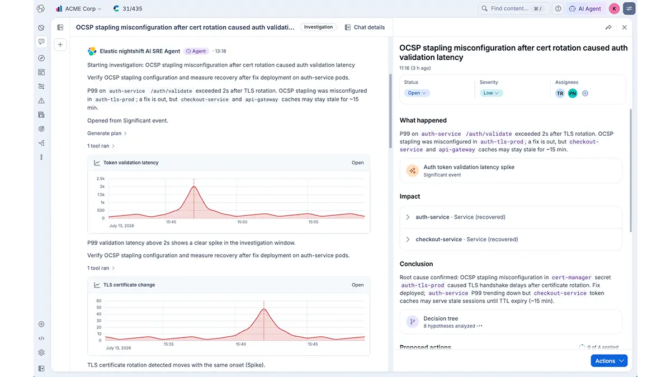Open the branching nodes icon in sidebar
Screen dimensions: 671x377
[41, 143]
